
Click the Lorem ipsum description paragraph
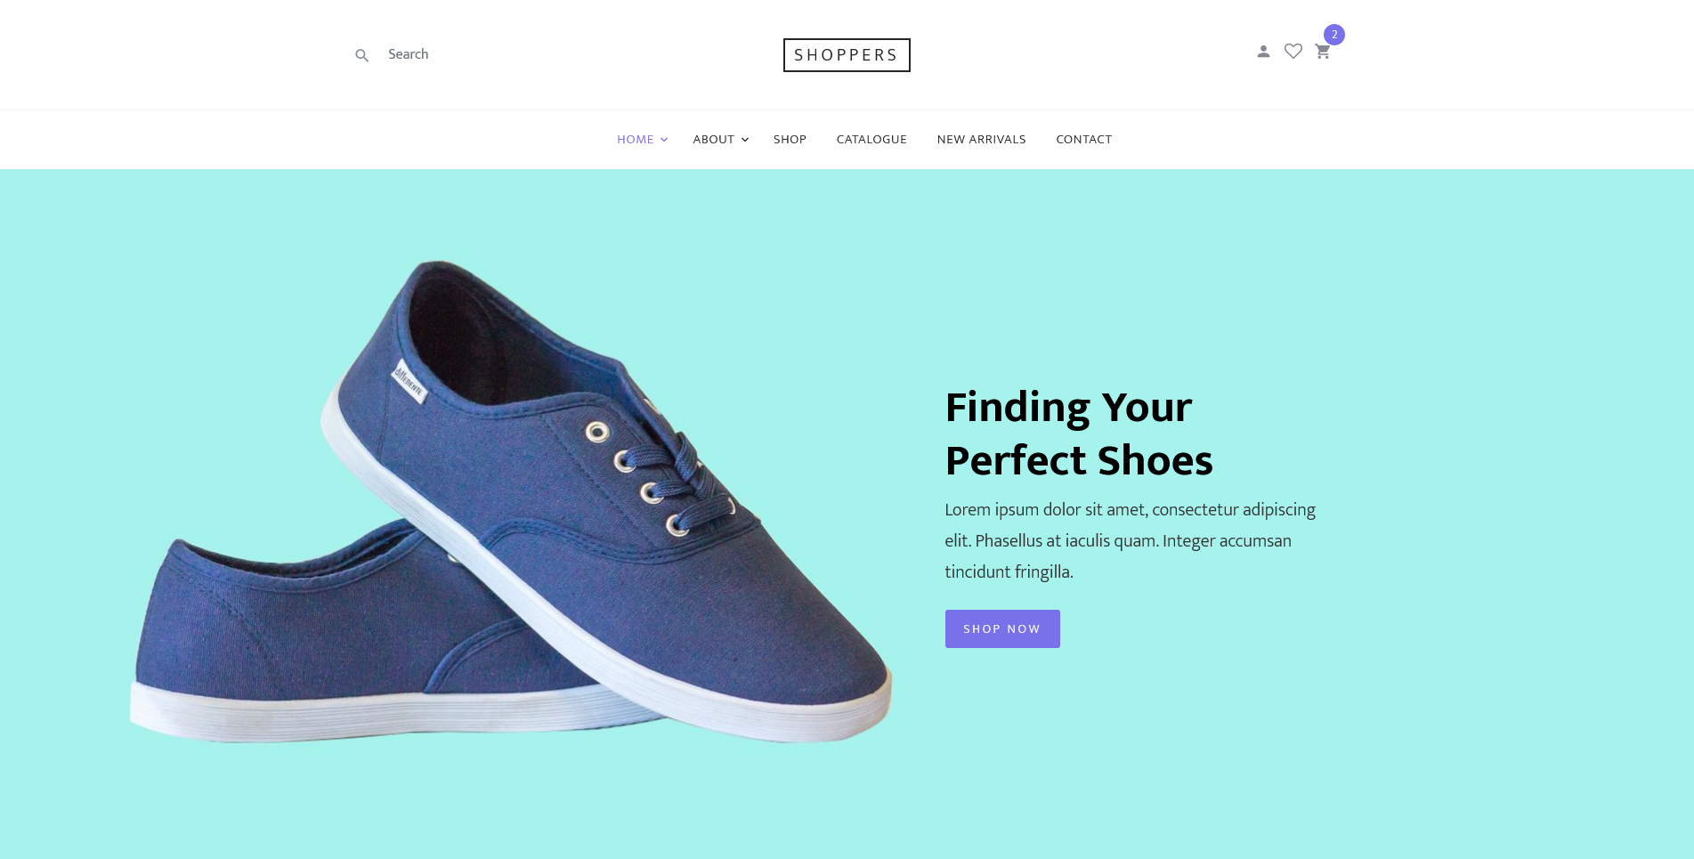[1131, 540]
